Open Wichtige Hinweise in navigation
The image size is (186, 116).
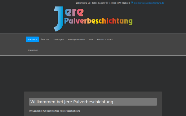tap(76, 39)
